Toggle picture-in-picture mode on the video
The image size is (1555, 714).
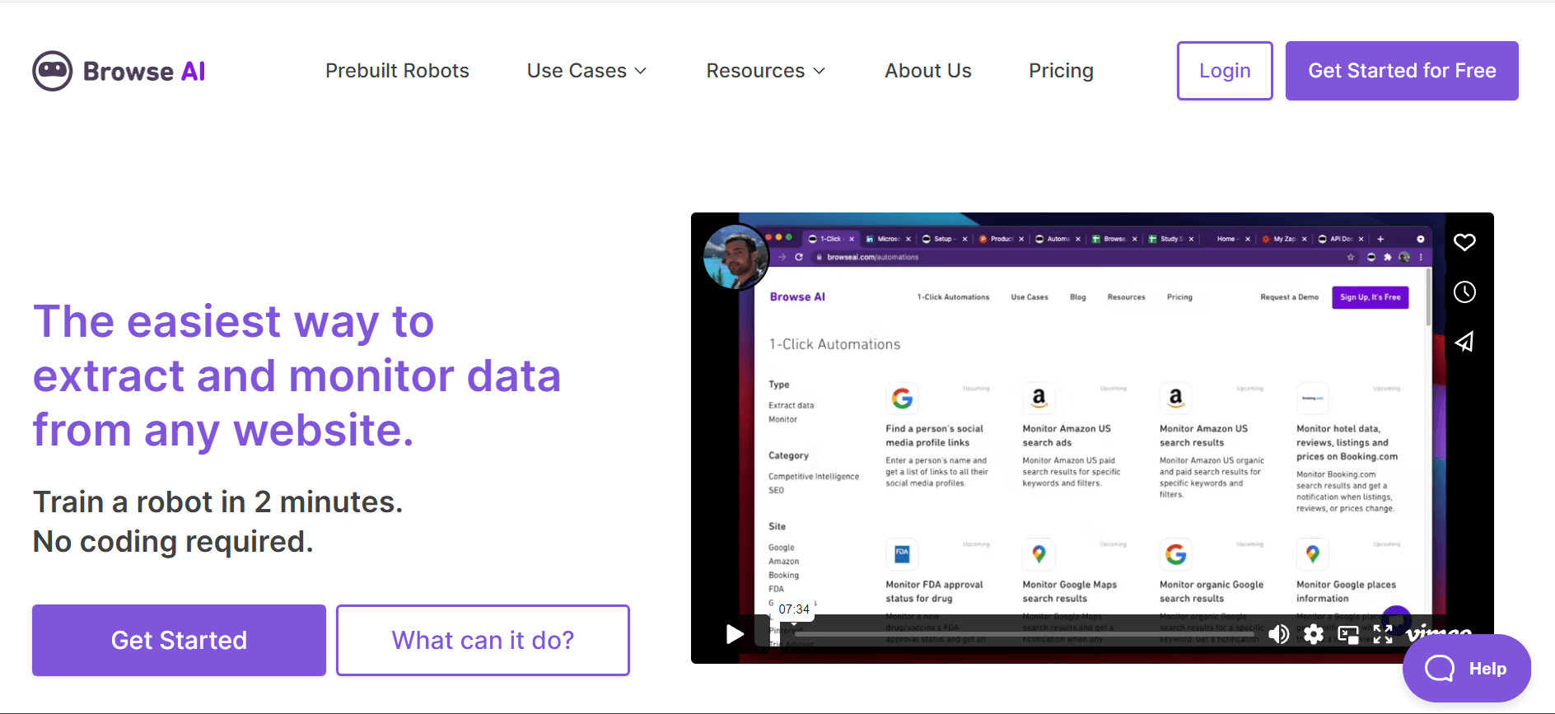pyautogui.click(x=1348, y=633)
